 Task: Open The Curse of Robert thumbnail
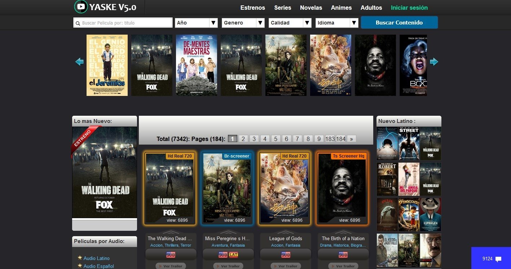[387, 179]
